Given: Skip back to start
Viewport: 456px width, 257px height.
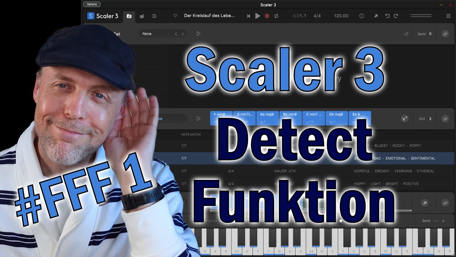Looking at the screenshot, I should click(248, 16).
